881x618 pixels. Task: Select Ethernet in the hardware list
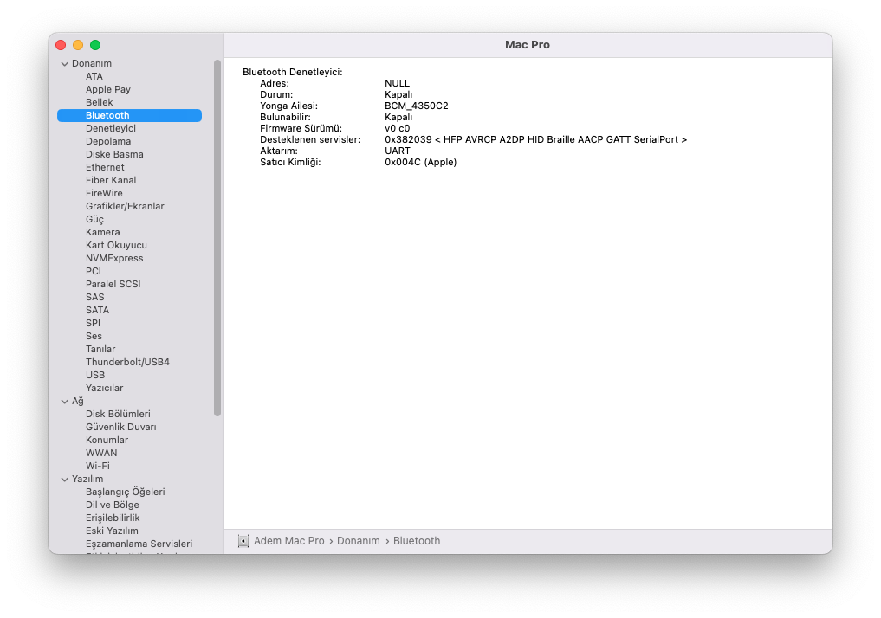tap(105, 167)
